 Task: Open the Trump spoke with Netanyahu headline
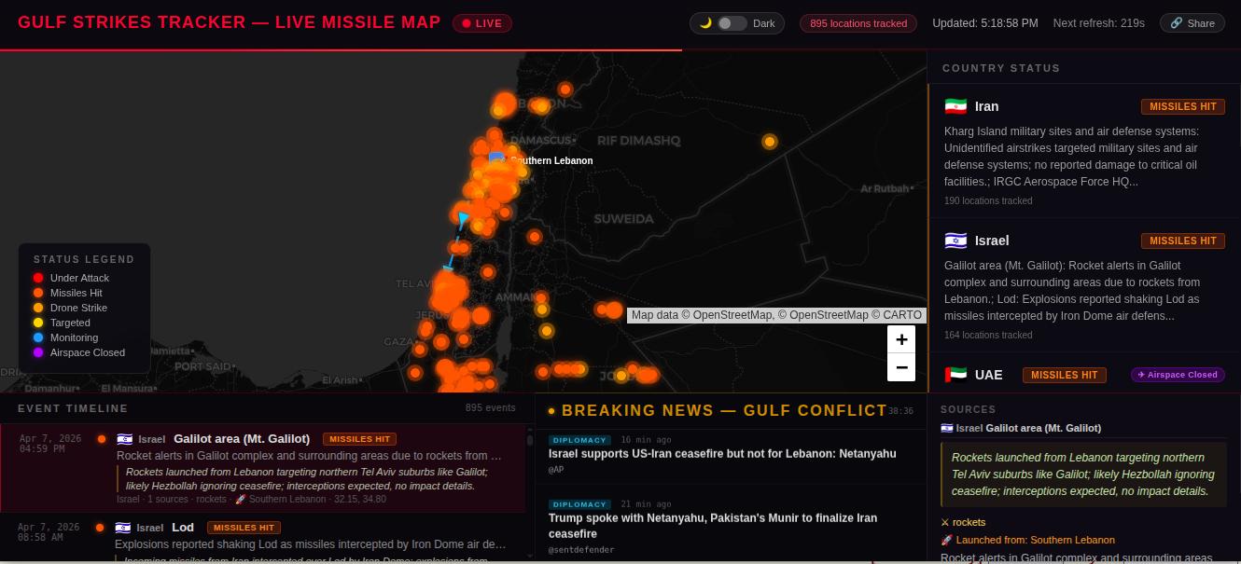[x=713, y=526]
